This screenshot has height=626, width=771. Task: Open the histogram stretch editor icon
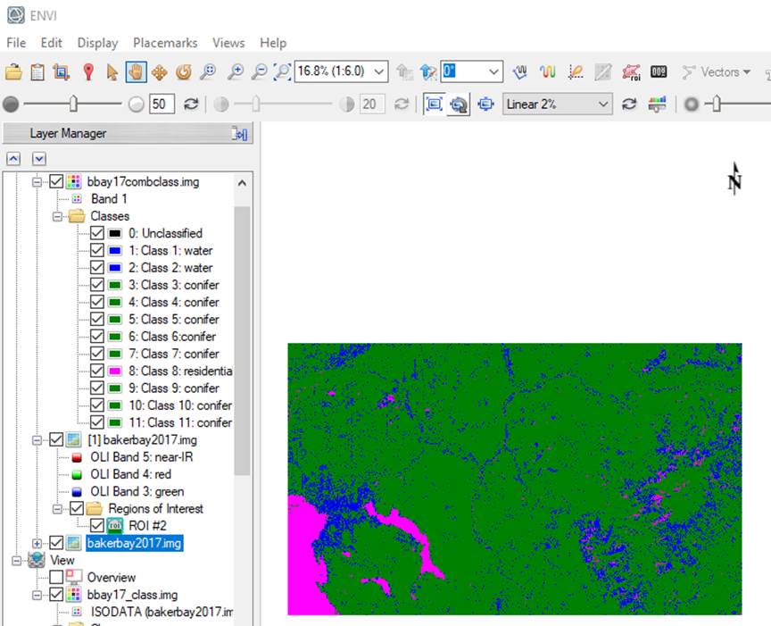click(657, 104)
